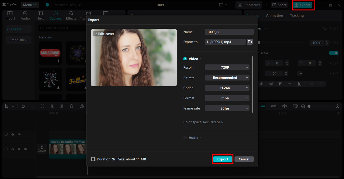Click the Split clip tool

[x=42, y=106]
